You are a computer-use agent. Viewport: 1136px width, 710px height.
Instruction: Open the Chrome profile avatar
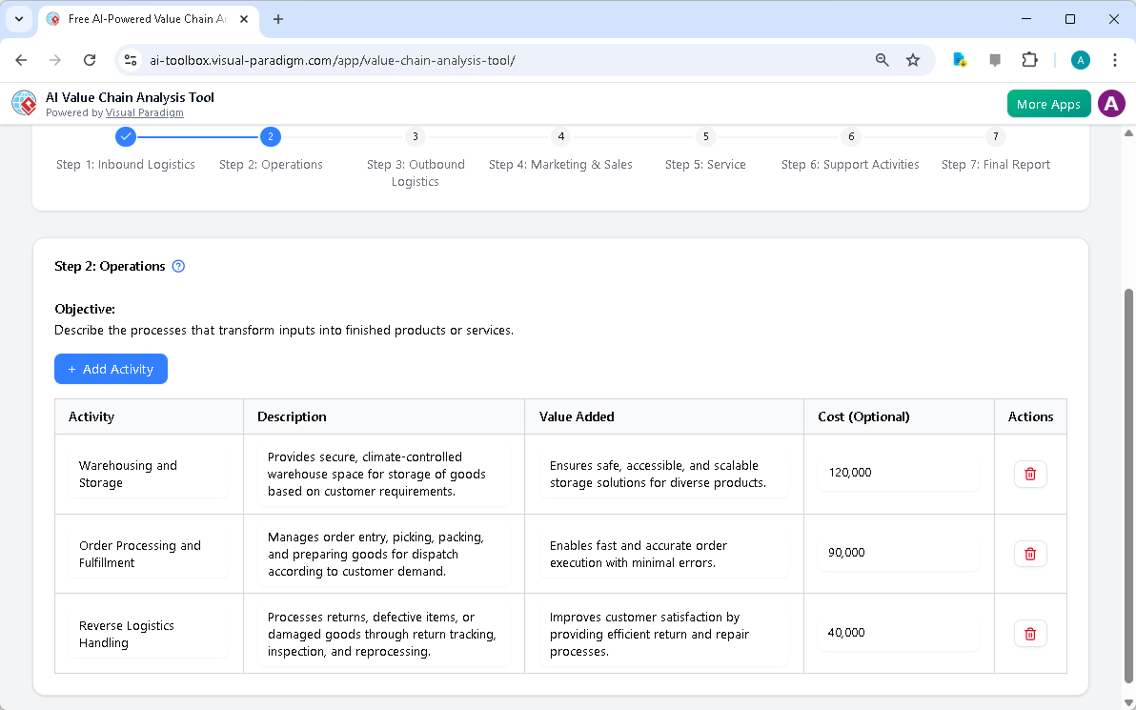coord(1080,59)
